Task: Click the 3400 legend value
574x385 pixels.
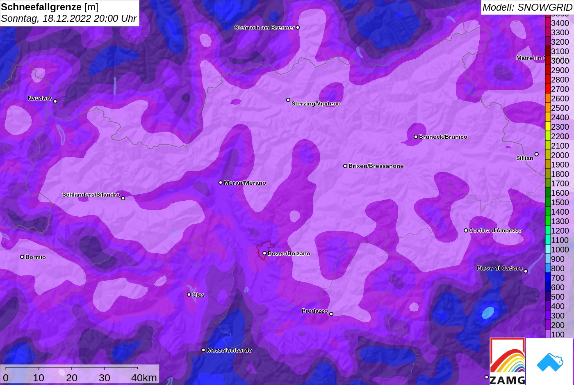Action: tap(560, 23)
